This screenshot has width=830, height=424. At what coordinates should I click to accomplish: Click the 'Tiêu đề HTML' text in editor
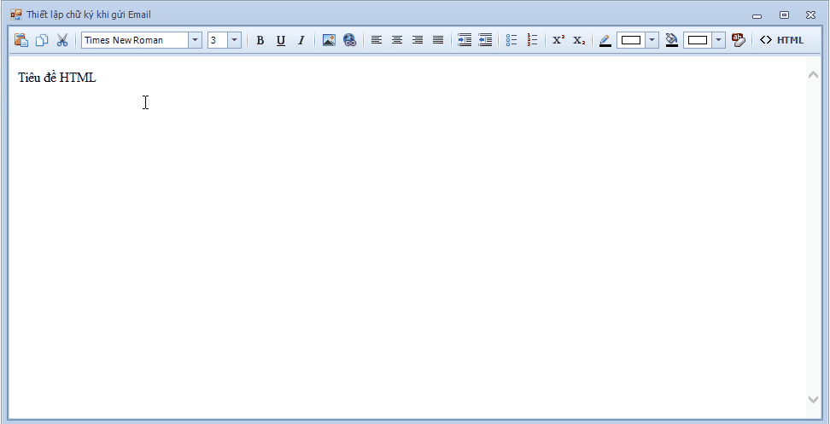click(57, 78)
